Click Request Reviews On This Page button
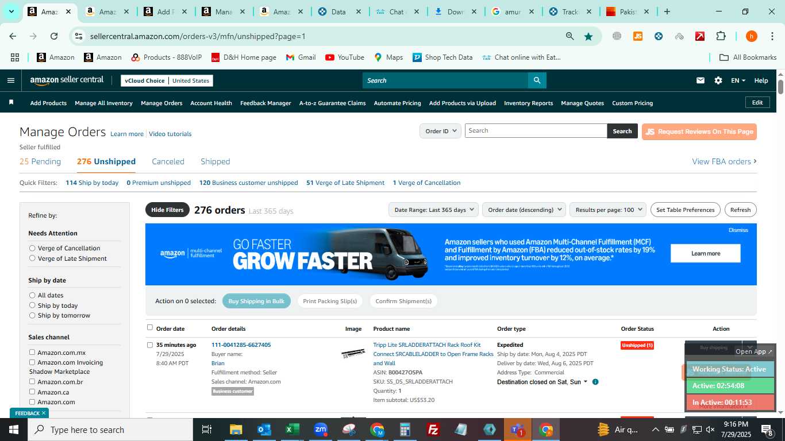Image resolution: width=785 pixels, height=441 pixels. [699, 131]
